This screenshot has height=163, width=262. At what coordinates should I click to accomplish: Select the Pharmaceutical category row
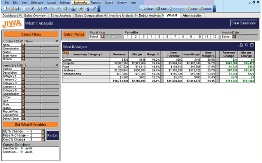click(x=86, y=74)
